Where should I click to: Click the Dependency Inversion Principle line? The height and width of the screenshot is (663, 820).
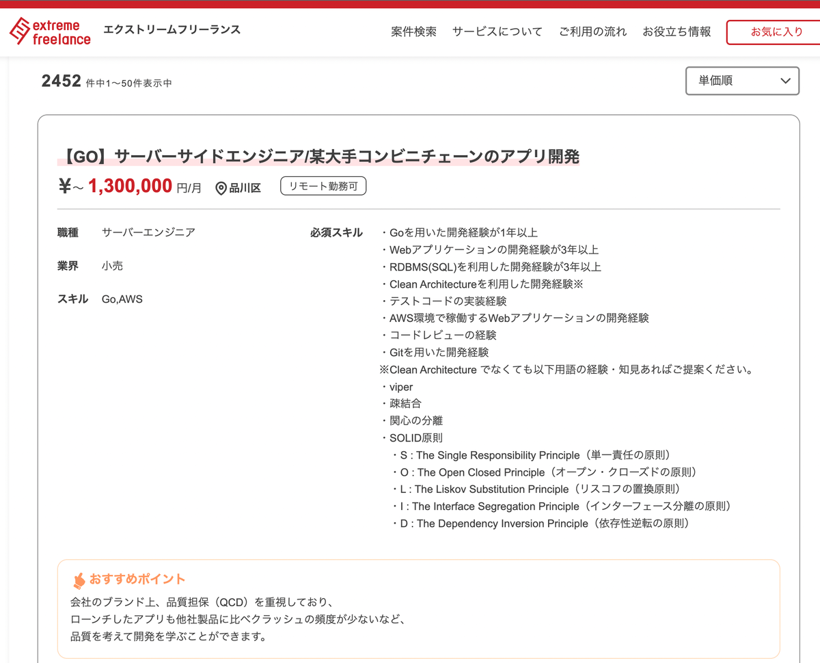click(x=542, y=524)
